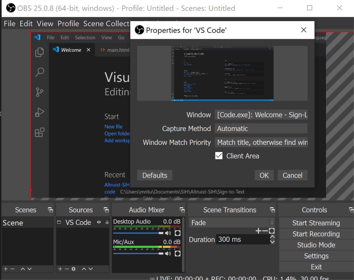Open Explorer icon in captured VS Code sidebar

click(39, 52)
